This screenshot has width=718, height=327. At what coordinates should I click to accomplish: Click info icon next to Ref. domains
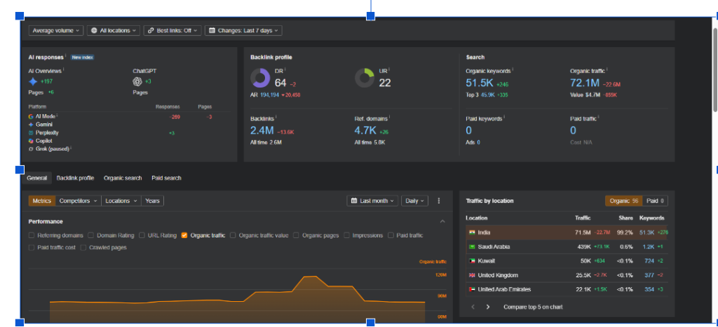[x=389, y=117]
